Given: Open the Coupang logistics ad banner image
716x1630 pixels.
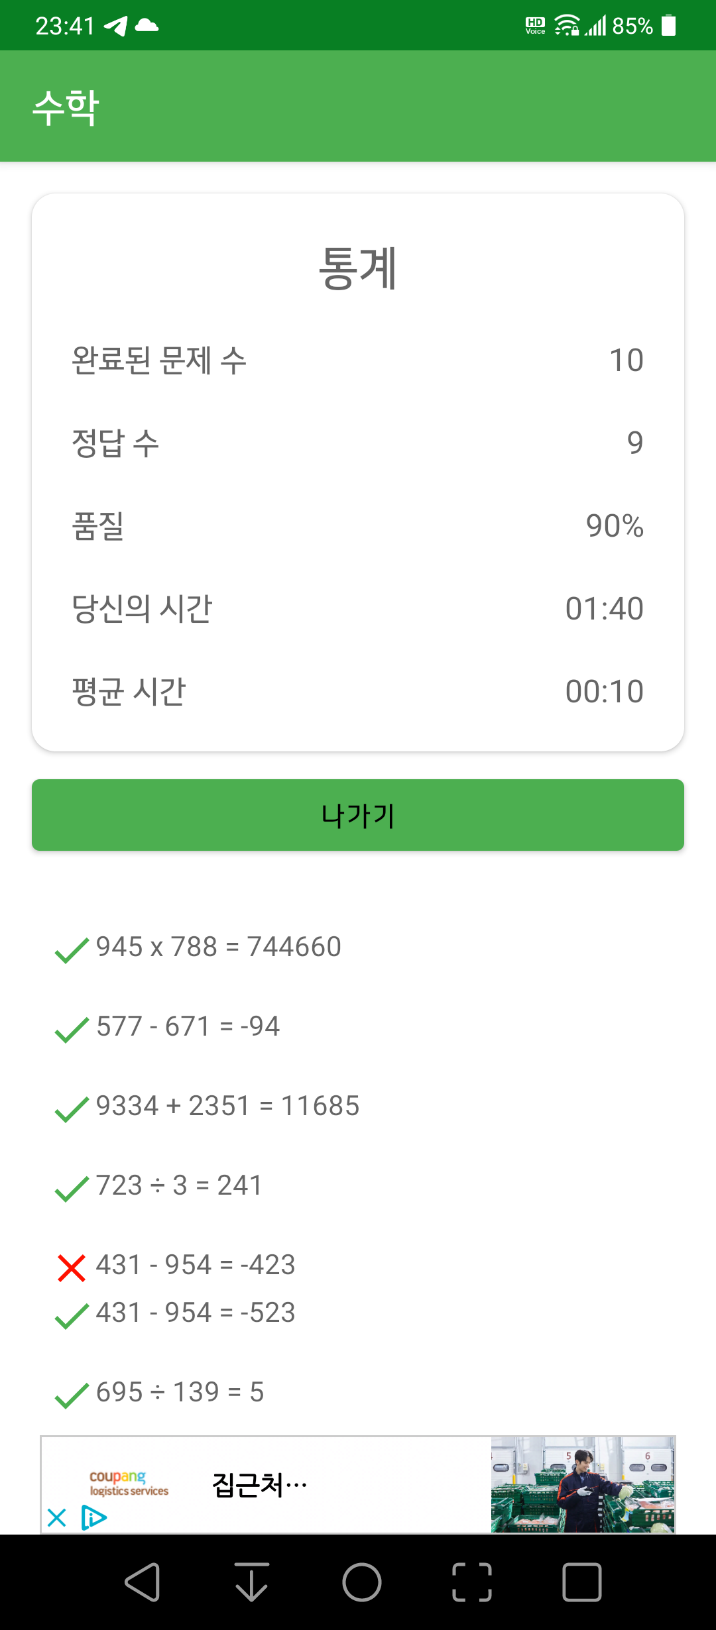Looking at the screenshot, I should 583,1484.
